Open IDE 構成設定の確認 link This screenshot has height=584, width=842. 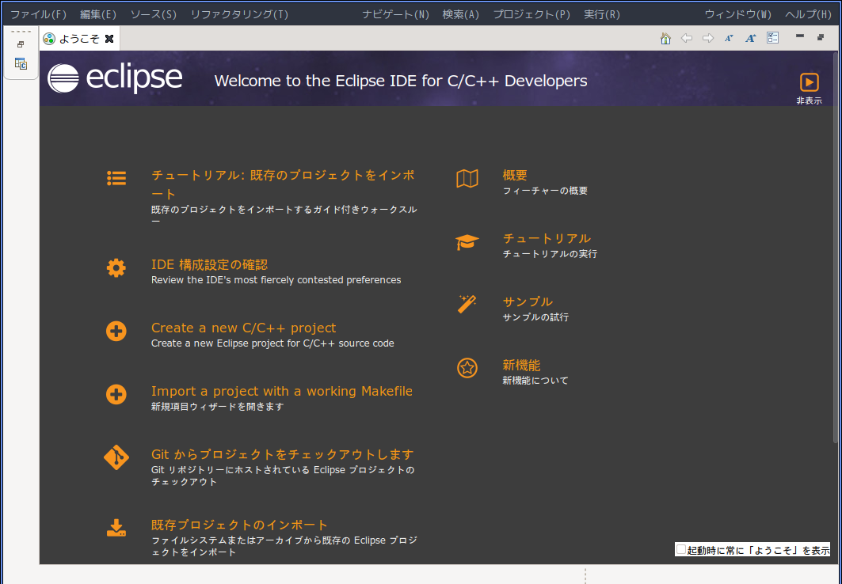[209, 264]
